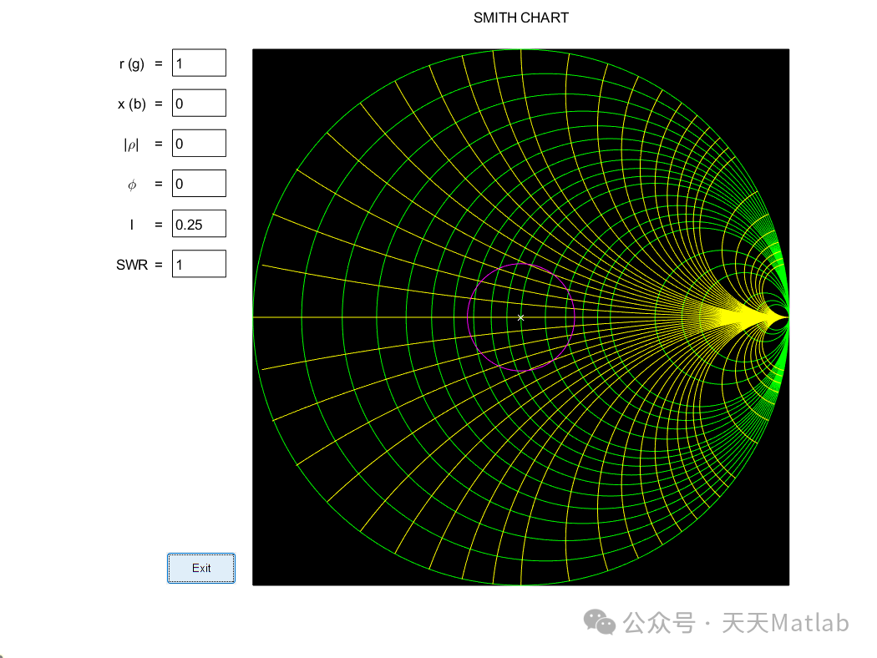Screen dimensions: 877x658
Task: Click the SMITH CHART title text
Action: coord(520,18)
